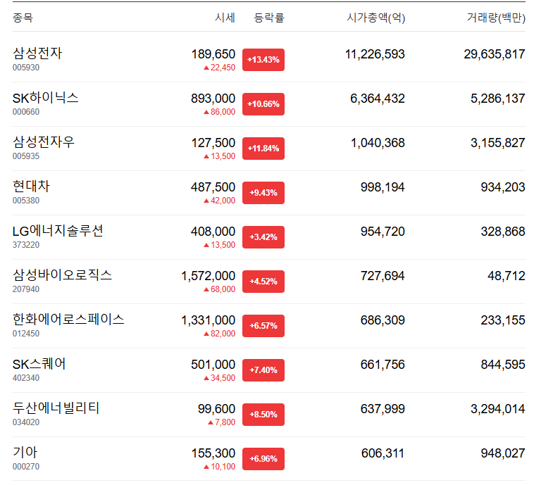Viewport: 534px width, 485px height.
Task: Sort by 등락률 column header
Action: 269,18
